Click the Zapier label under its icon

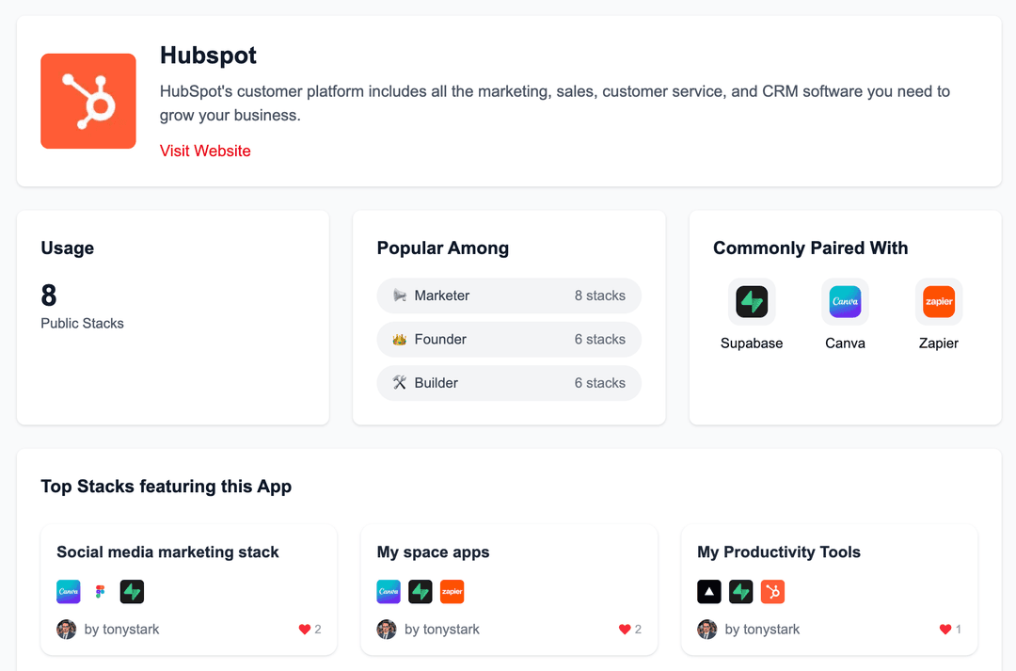coord(938,343)
